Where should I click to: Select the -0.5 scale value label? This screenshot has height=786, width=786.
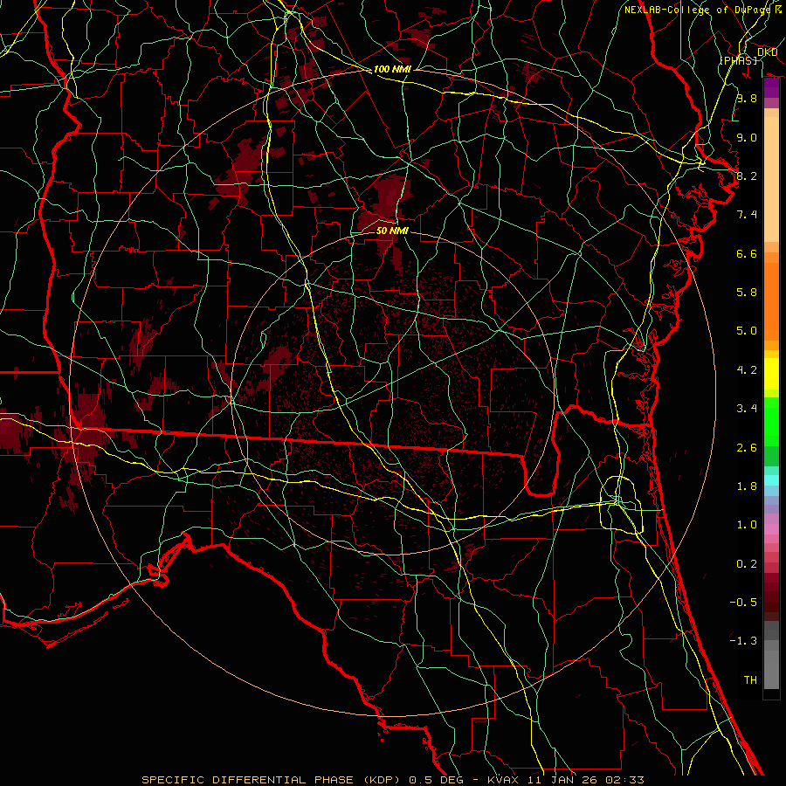[746, 603]
